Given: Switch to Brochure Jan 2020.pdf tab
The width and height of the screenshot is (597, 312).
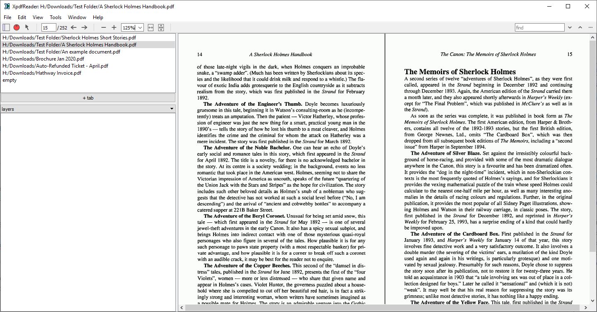Looking at the screenshot, I should pos(43,59).
